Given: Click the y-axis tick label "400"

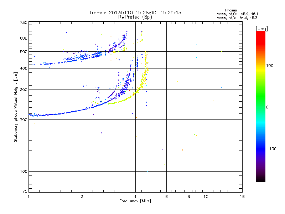Looking at the screenshot, I should [x=24, y=68].
